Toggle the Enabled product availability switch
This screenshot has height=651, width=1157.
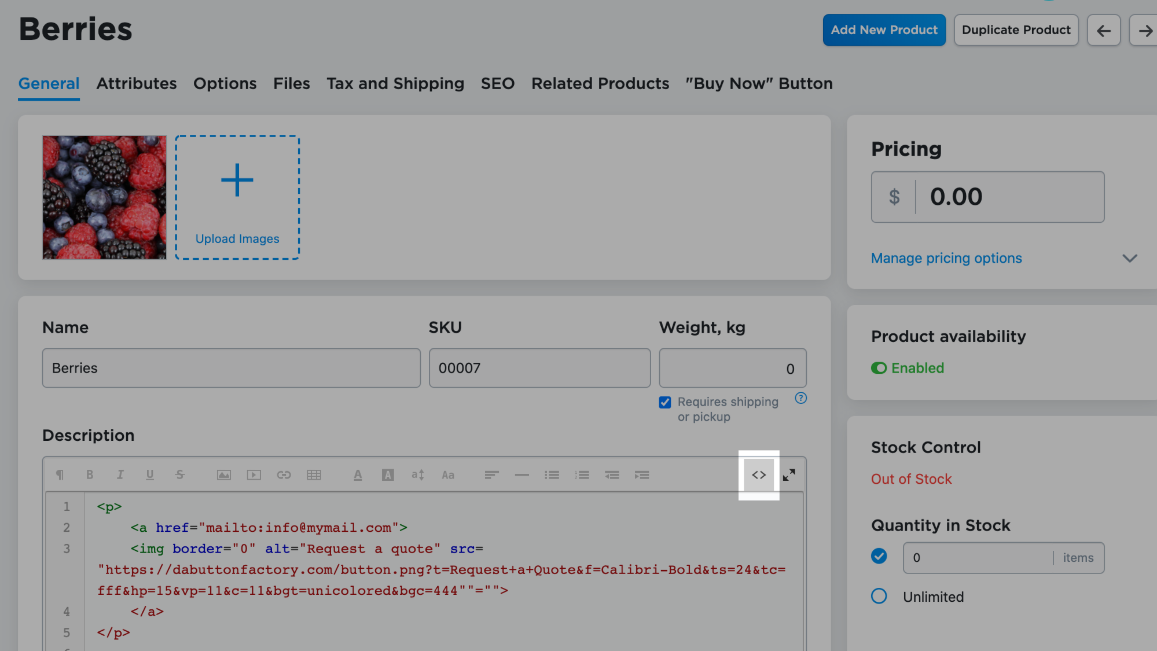click(879, 368)
